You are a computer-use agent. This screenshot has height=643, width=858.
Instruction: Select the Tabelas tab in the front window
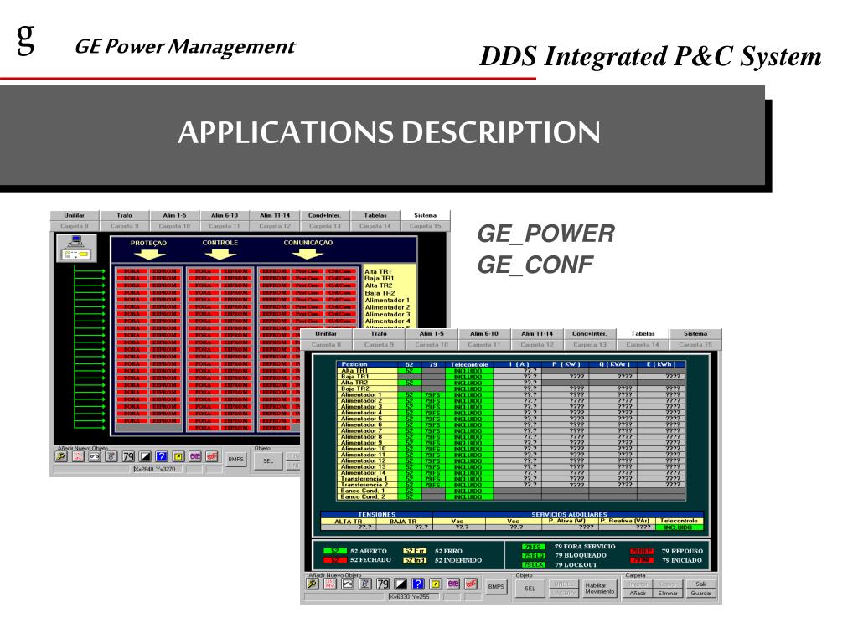643,333
